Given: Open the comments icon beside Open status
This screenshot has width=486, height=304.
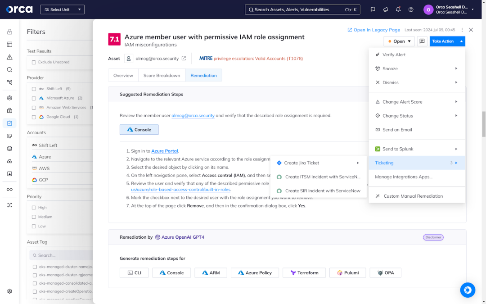Looking at the screenshot, I should click(x=422, y=41).
